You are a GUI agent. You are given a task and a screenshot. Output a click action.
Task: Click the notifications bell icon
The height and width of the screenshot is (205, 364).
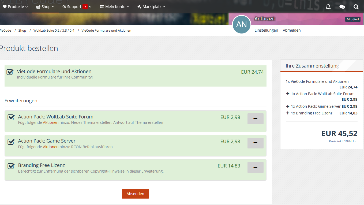pos(328,7)
